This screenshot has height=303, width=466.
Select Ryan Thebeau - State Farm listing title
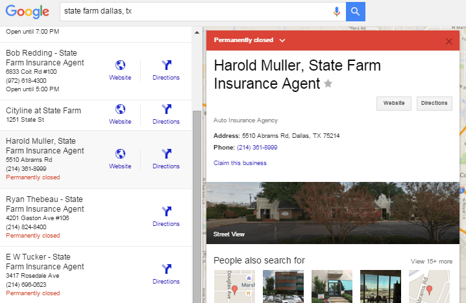pos(45,204)
